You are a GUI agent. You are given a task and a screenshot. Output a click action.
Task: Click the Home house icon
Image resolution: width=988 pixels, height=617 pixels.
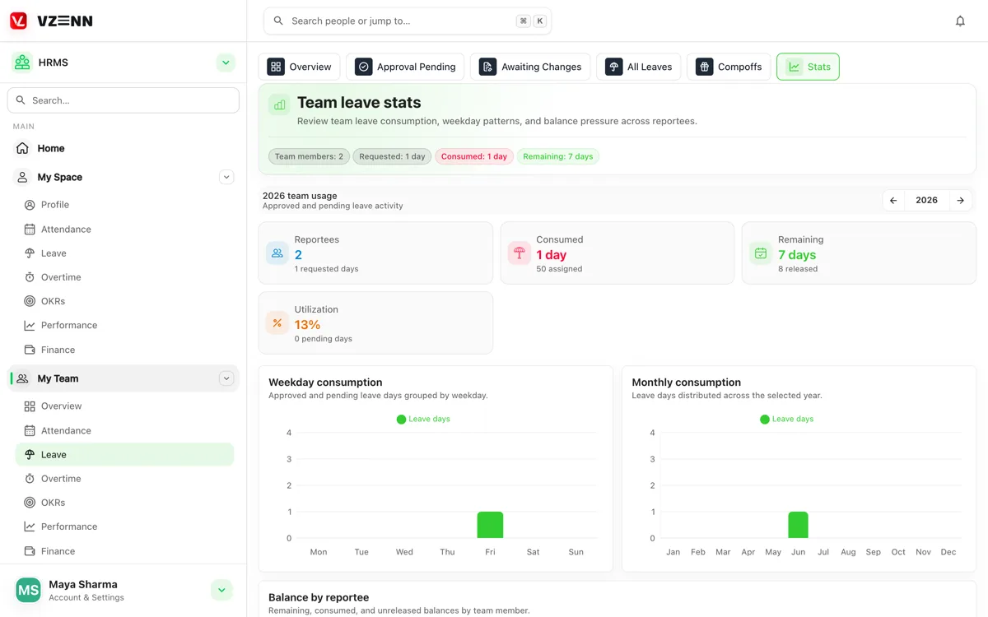(x=22, y=148)
